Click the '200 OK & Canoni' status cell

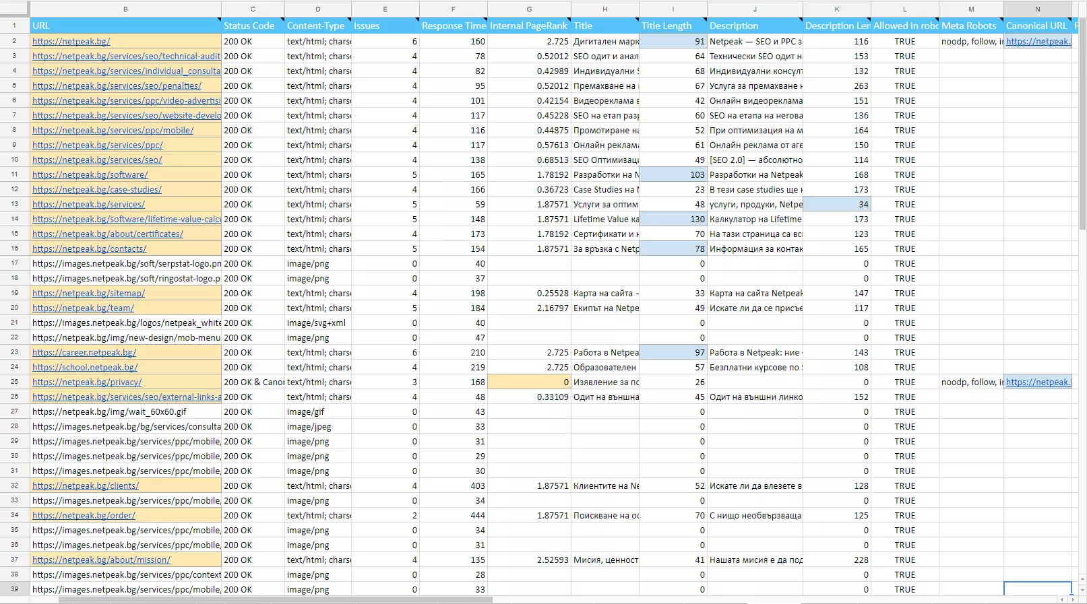click(x=253, y=382)
